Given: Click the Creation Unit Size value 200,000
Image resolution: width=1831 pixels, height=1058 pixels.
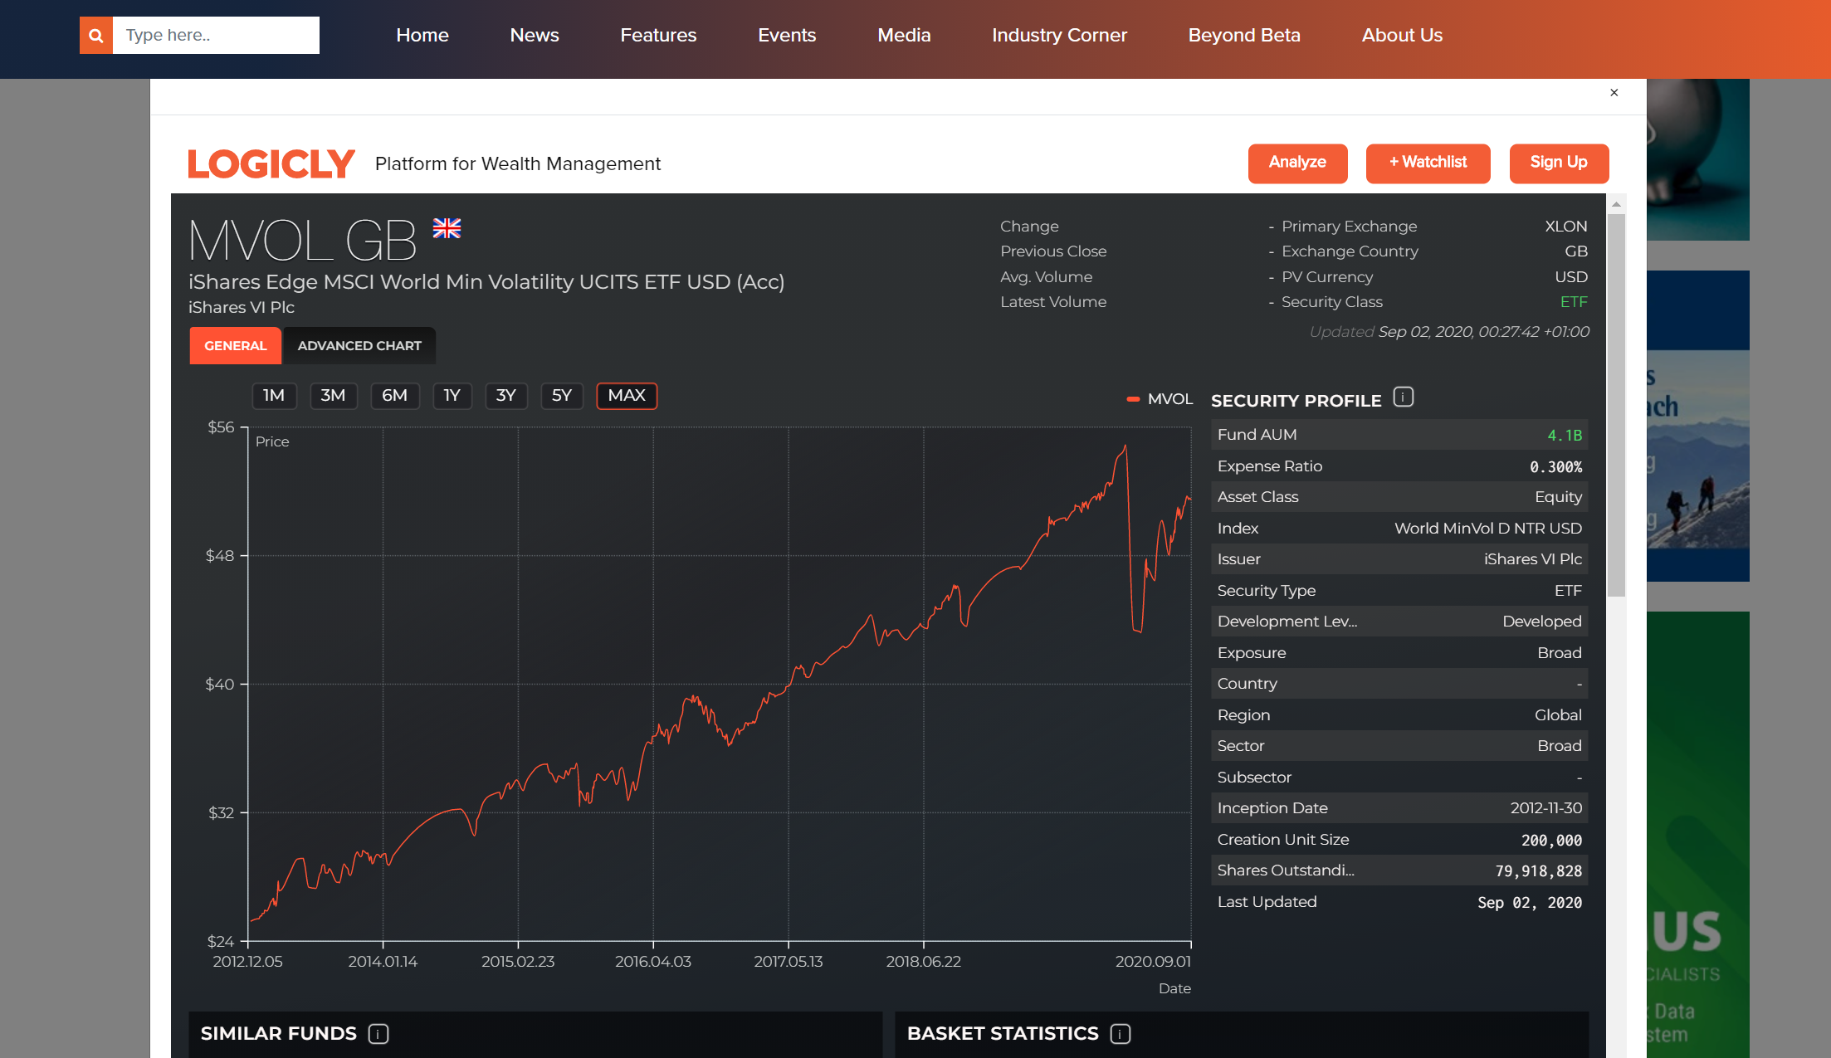Looking at the screenshot, I should pos(1551,841).
